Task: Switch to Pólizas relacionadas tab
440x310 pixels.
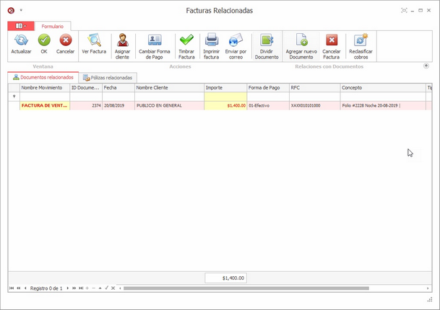Action: tap(108, 77)
